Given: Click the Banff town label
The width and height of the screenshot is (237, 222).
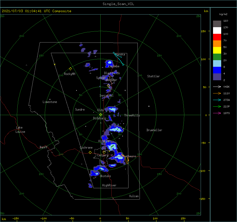Looking at the screenshot, I should point(43,147).
